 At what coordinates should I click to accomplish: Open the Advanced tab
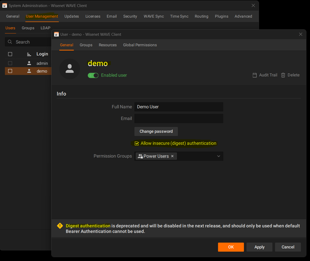pyautogui.click(x=243, y=16)
